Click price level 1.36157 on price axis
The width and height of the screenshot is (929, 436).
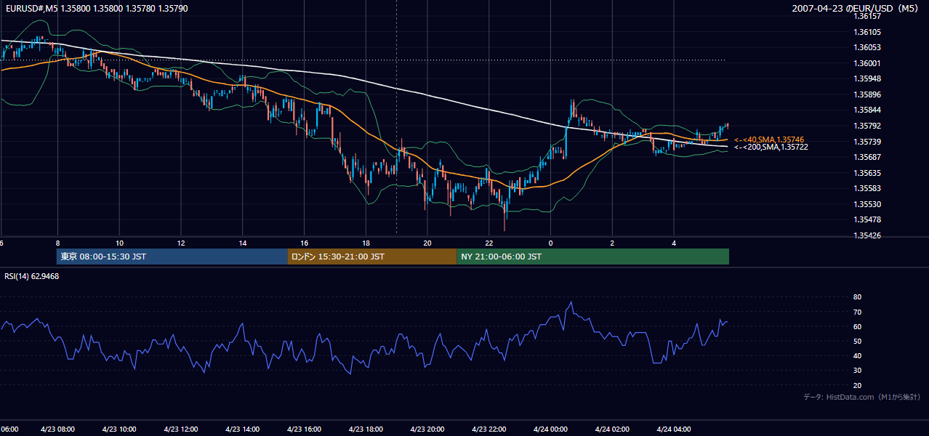coord(867,16)
